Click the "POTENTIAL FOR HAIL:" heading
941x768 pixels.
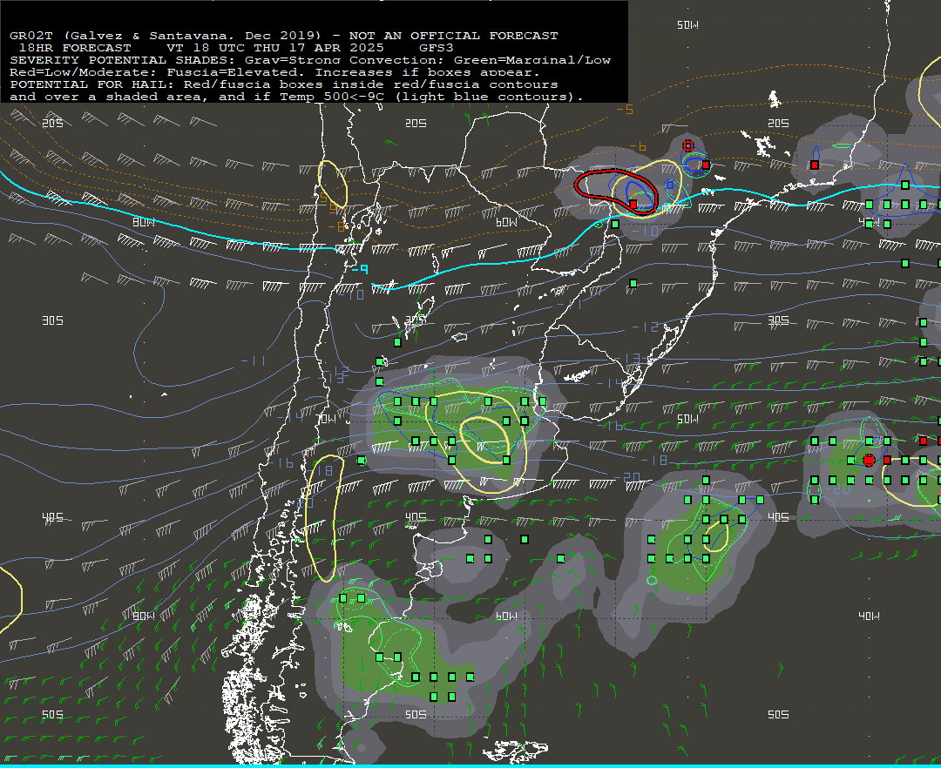[x=92, y=84]
